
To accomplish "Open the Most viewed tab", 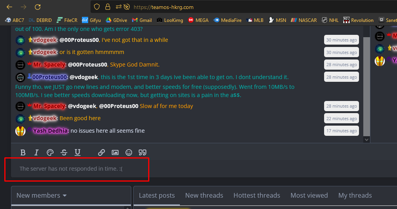I will point(309,195).
